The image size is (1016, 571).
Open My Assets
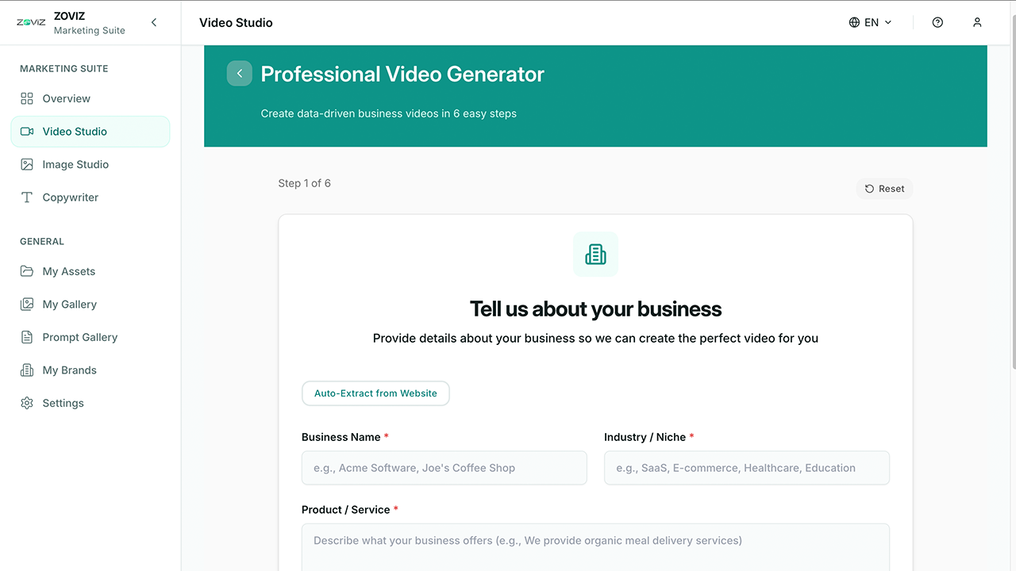(90, 271)
